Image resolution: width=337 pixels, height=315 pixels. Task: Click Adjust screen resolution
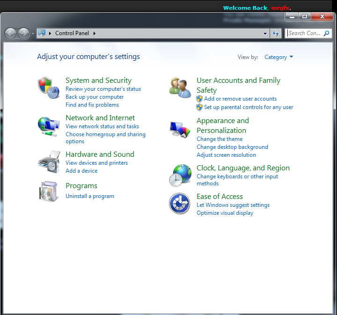click(x=227, y=155)
